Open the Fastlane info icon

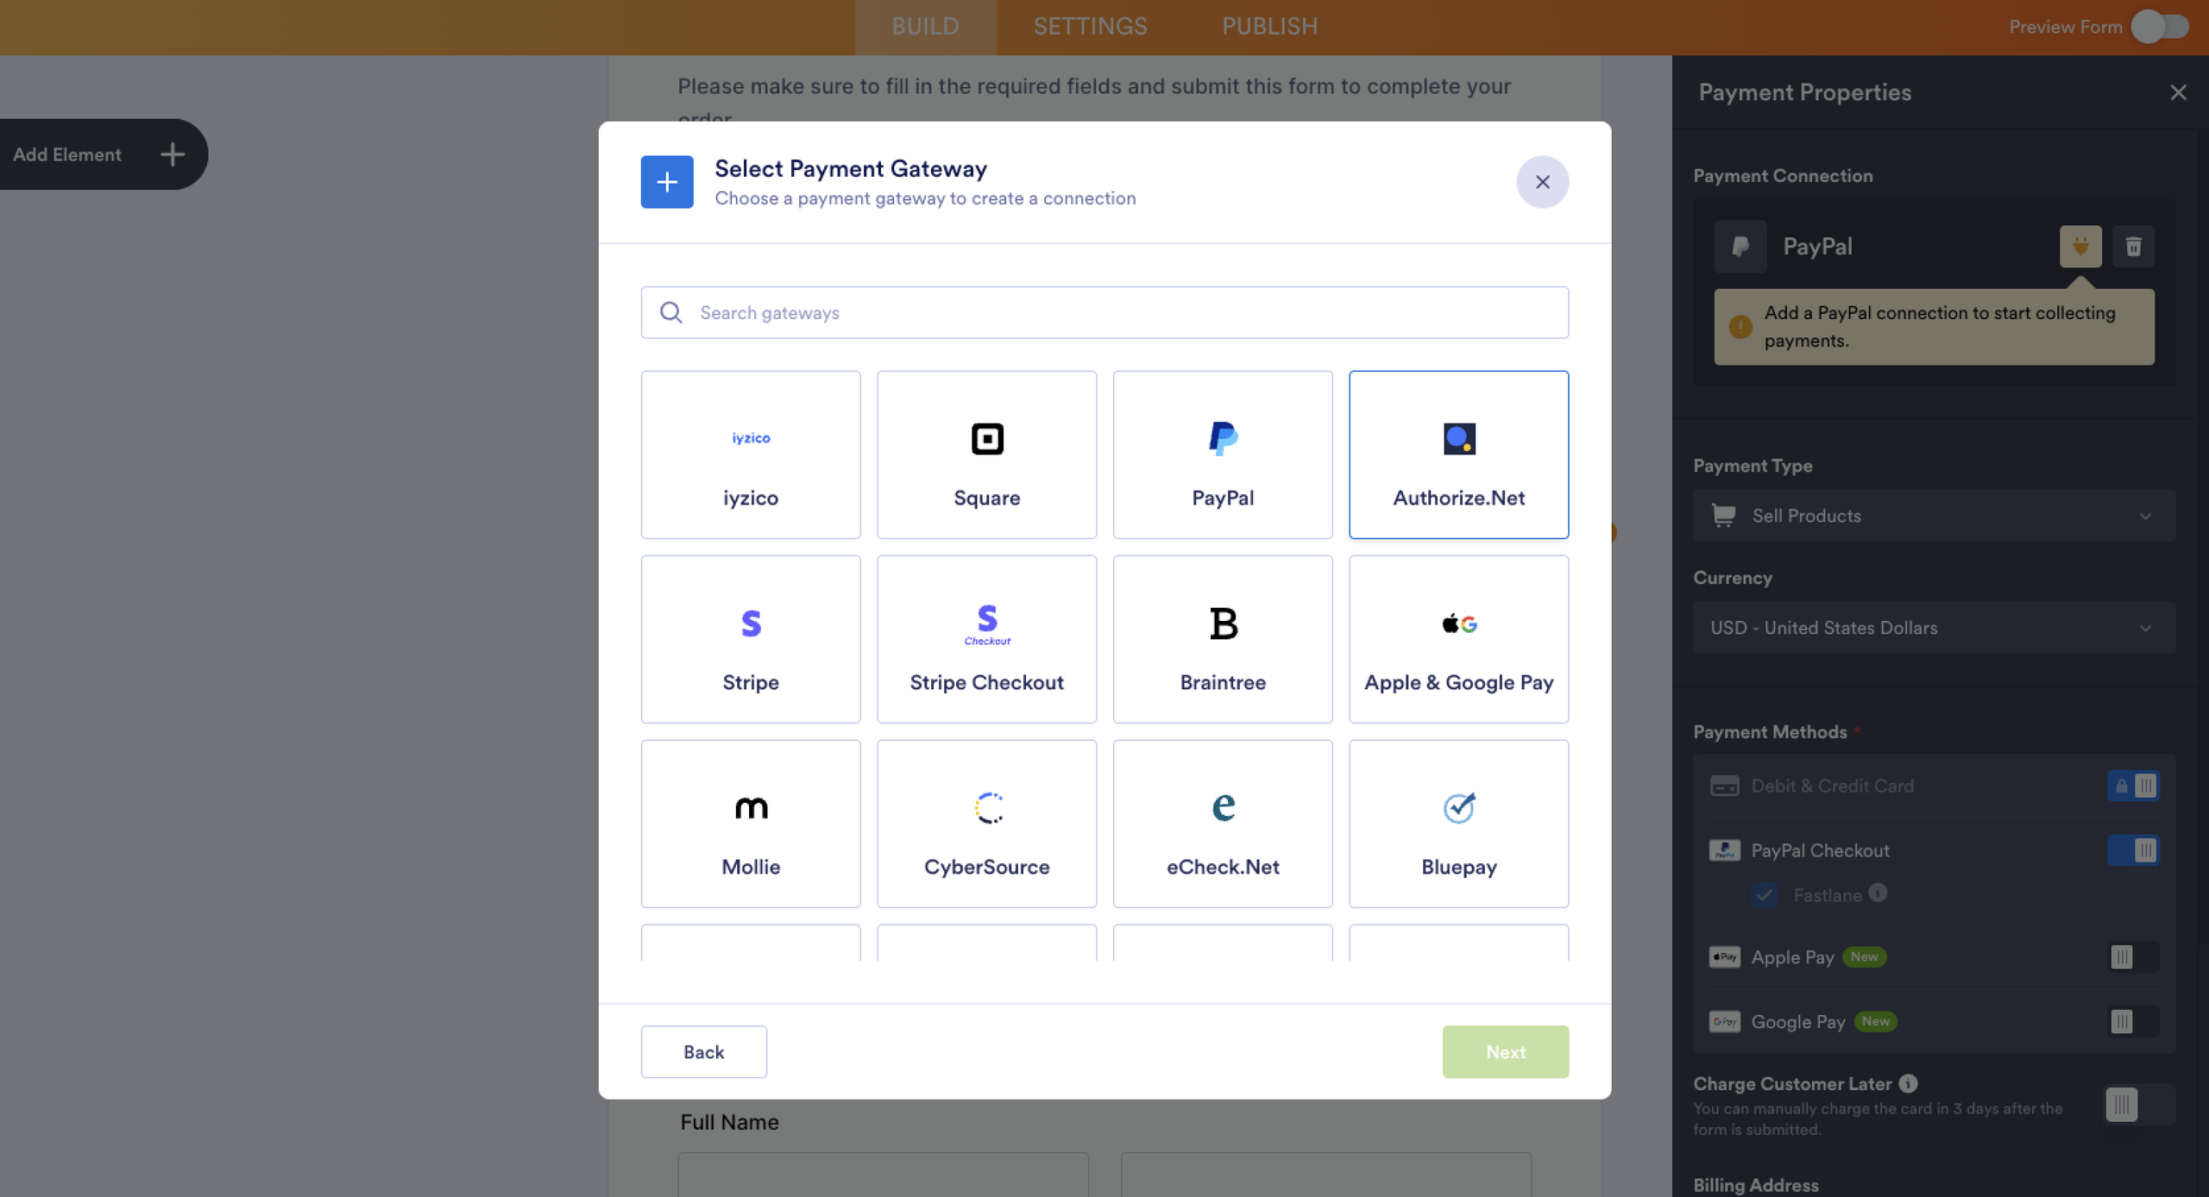tap(1878, 893)
